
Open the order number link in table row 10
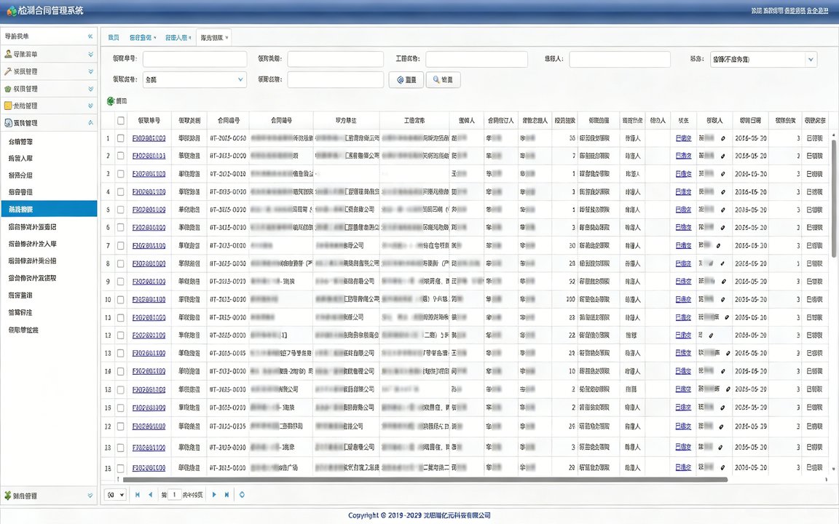point(149,300)
